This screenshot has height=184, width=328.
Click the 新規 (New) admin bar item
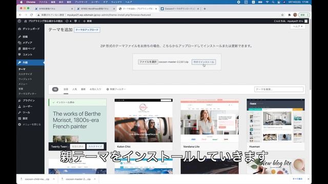tap(88, 21)
